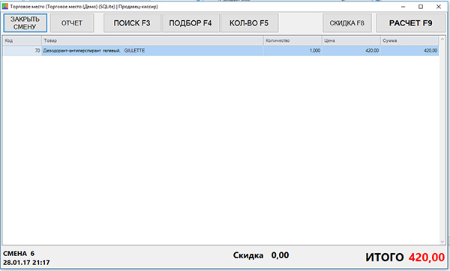Image resolution: width=450 pixels, height=271 pixels.
Task: Click the date 28.01.17 21:17
Action: pos(26,263)
